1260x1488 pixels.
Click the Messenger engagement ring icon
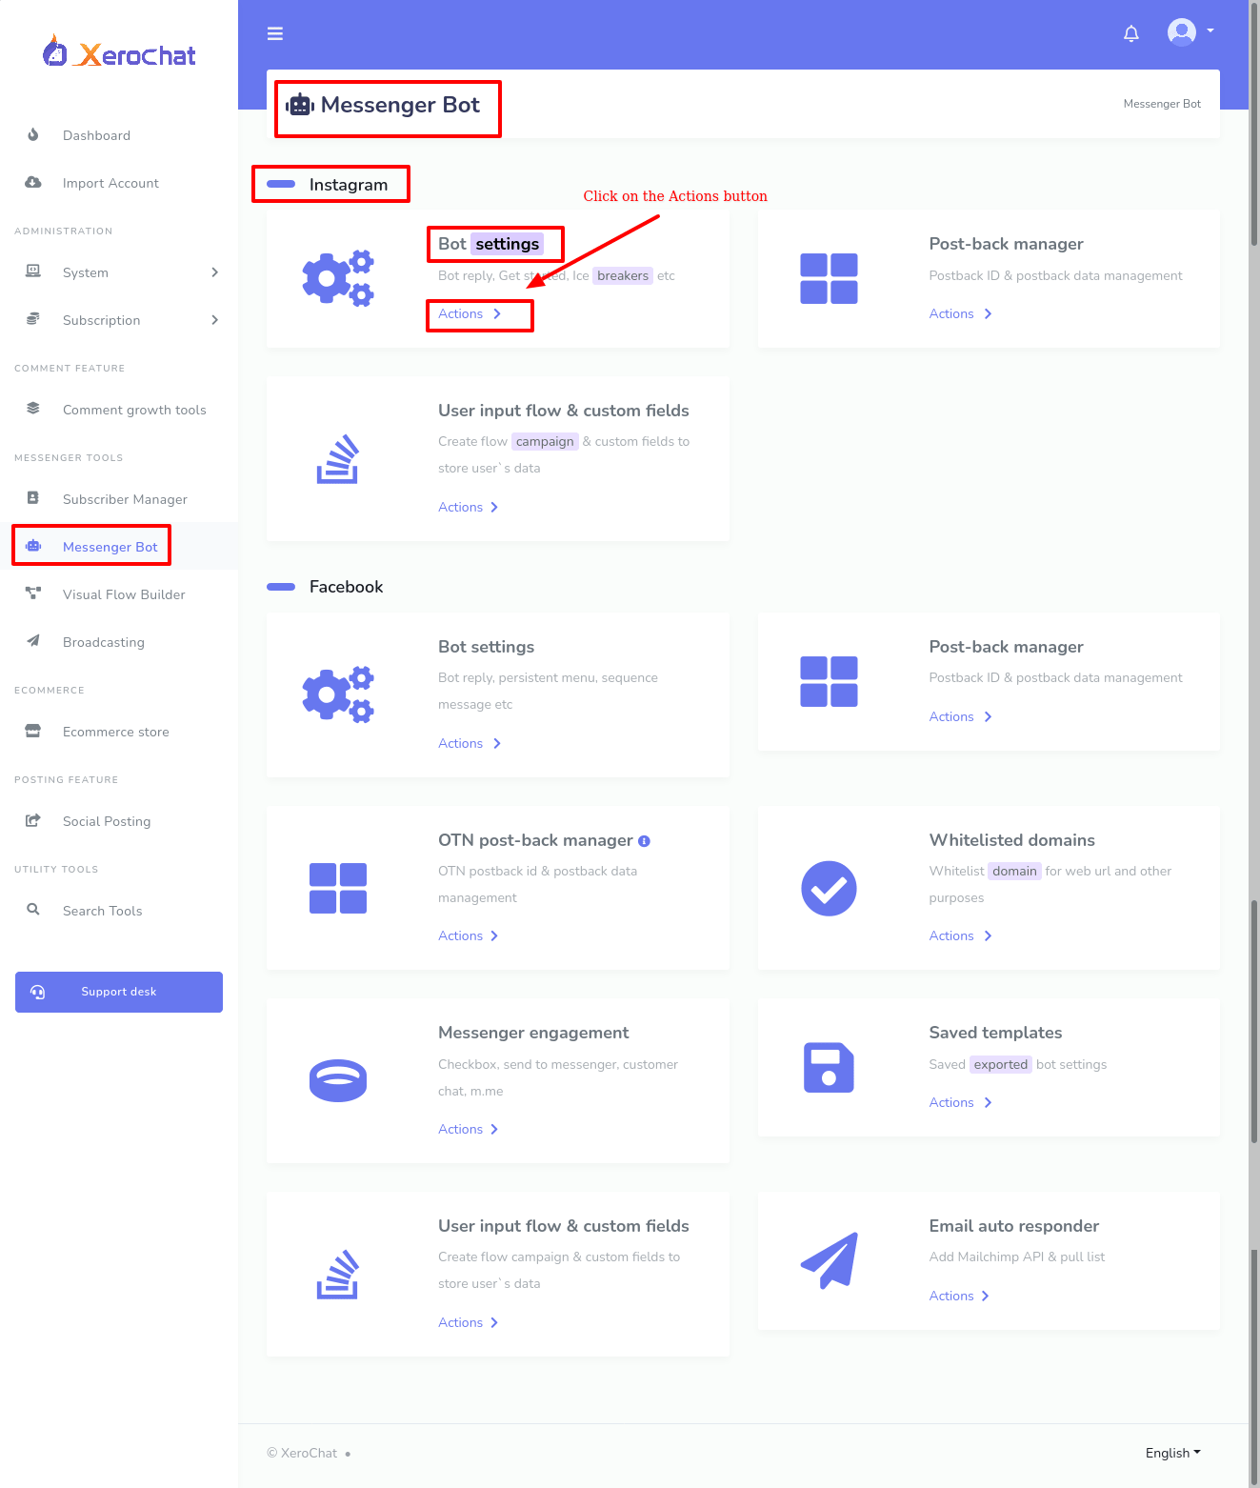[338, 1080]
